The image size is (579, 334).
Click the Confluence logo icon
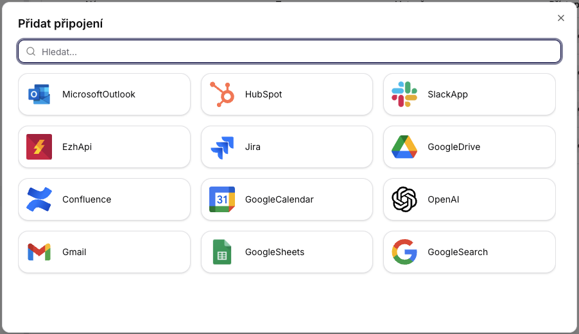point(39,199)
